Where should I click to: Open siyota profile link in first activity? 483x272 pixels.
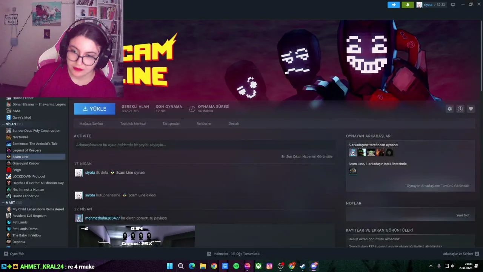(x=90, y=173)
